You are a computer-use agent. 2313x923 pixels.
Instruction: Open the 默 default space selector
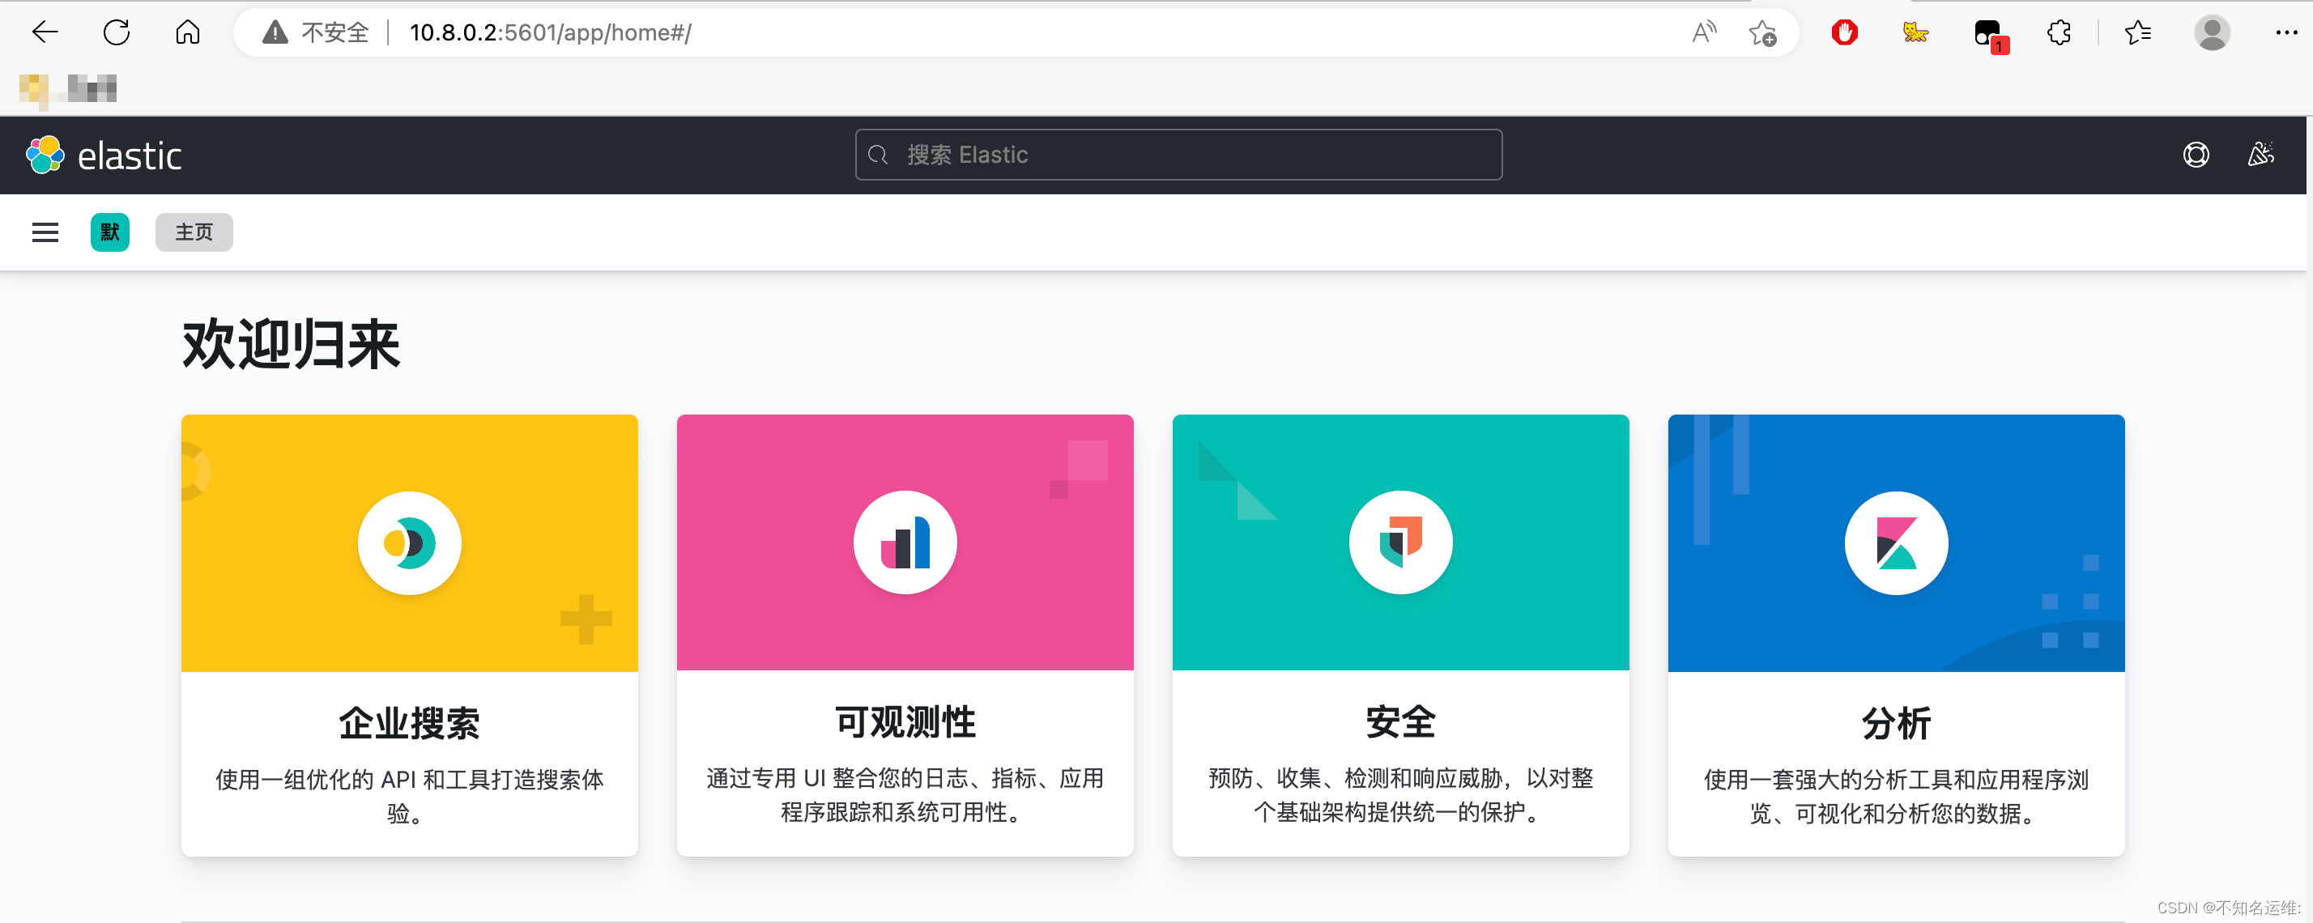pos(109,232)
